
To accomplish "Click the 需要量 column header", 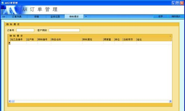I will pyautogui.click(x=109, y=40).
